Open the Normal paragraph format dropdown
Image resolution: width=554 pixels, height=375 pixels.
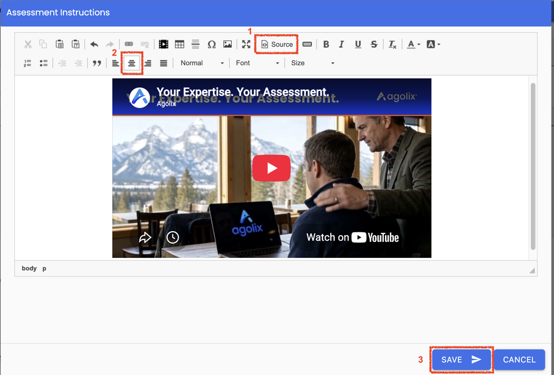pyautogui.click(x=202, y=63)
